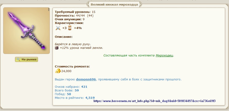Open the На рынке market button
Viewport: 229px width, 111px height.
pyautogui.click(x=26, y=60)
